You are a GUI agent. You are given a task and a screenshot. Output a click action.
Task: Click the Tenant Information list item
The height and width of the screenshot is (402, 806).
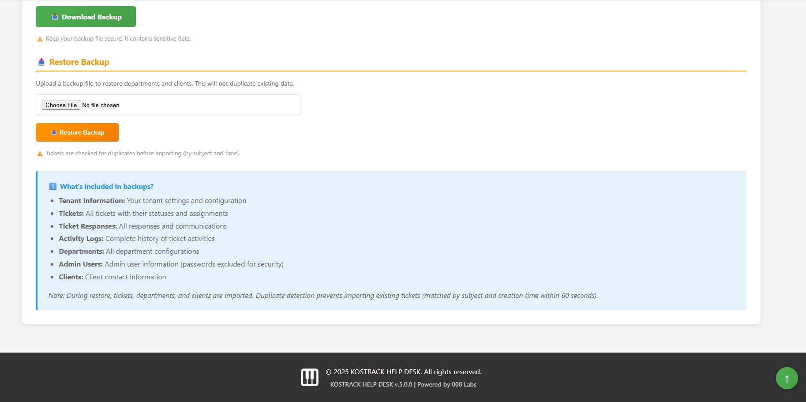click(x=152, y=200)
